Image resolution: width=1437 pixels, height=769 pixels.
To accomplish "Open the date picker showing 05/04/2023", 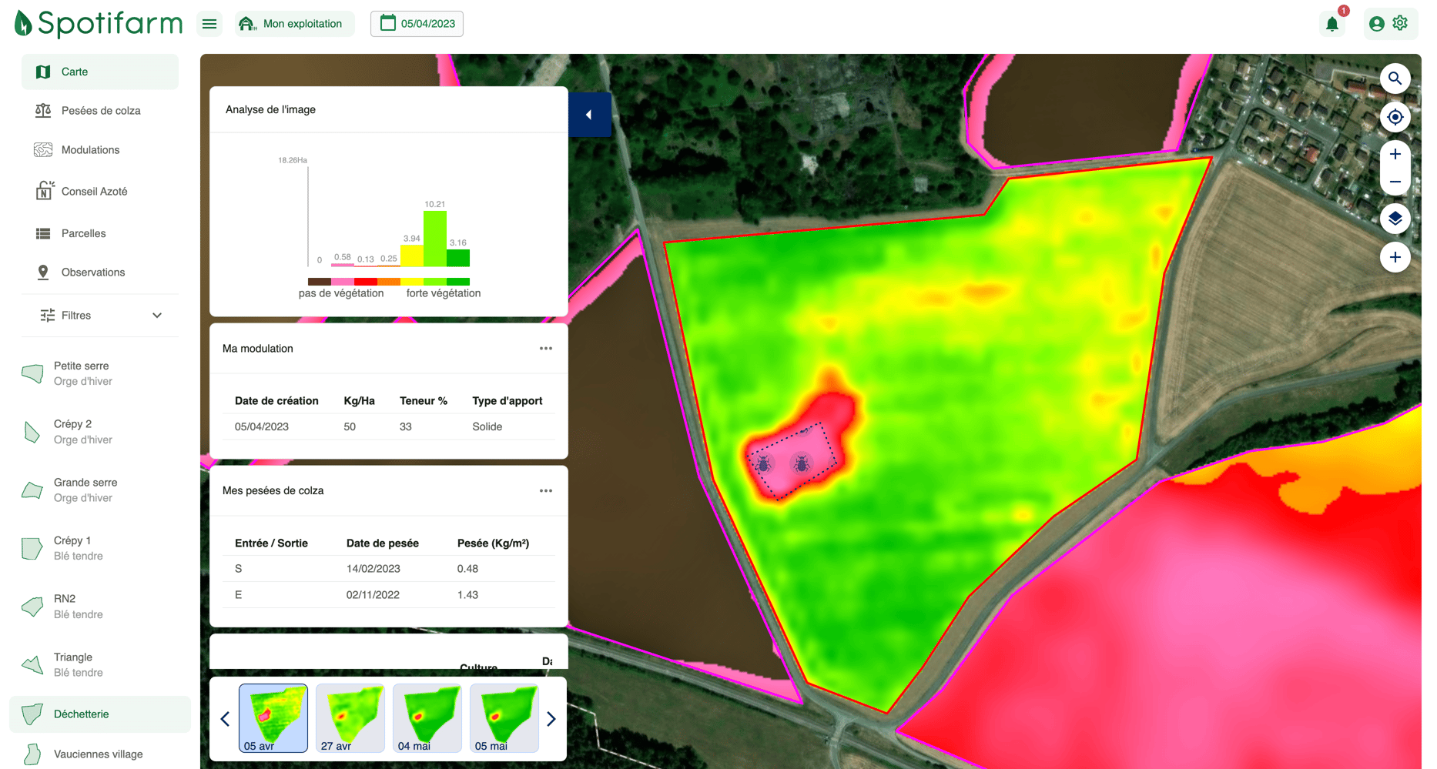I will click(x=416, y=23).
